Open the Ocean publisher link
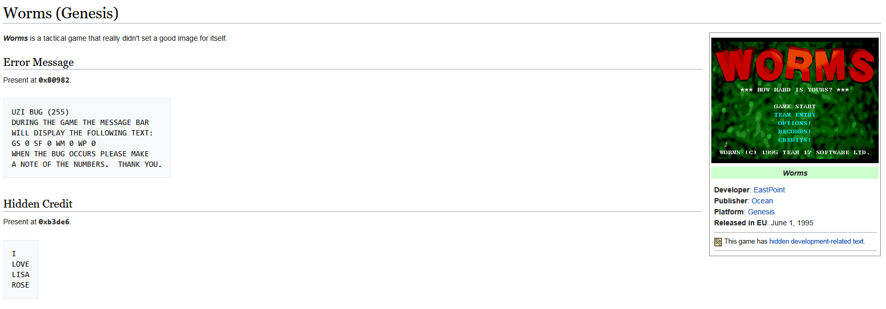This screenshot has width=886, height=309. tap(762, 201)
